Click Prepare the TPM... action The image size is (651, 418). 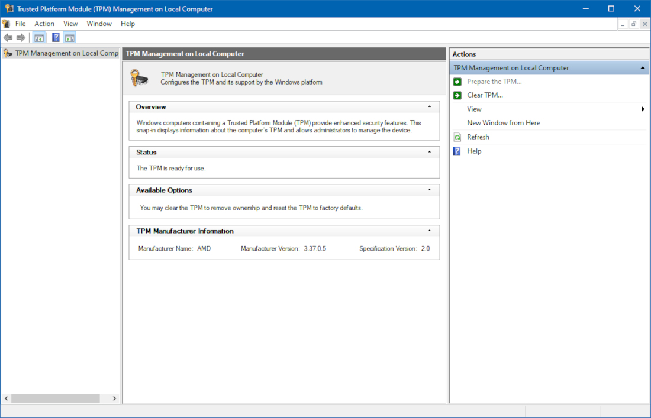[x=495, y=82]
